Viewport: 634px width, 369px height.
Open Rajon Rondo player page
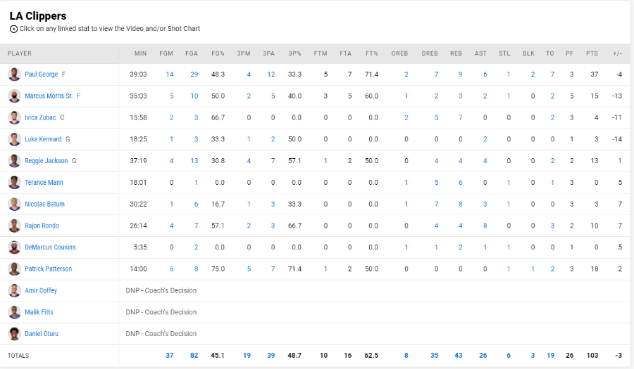[x=42, y=226]
